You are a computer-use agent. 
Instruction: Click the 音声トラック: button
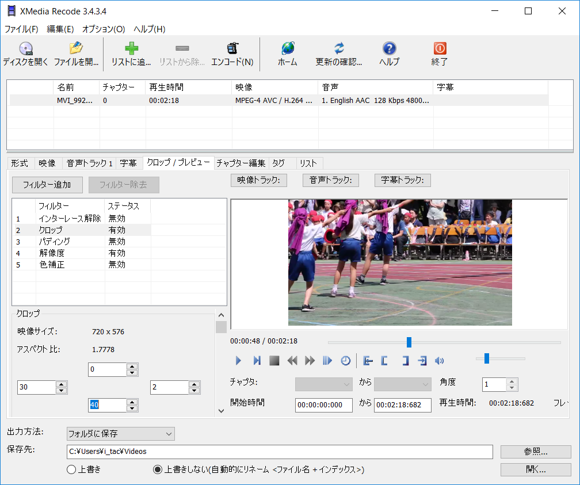[331, 180]
